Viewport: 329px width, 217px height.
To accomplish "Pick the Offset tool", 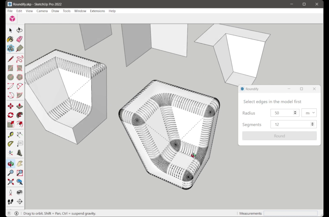I will (x=20, y=124).
